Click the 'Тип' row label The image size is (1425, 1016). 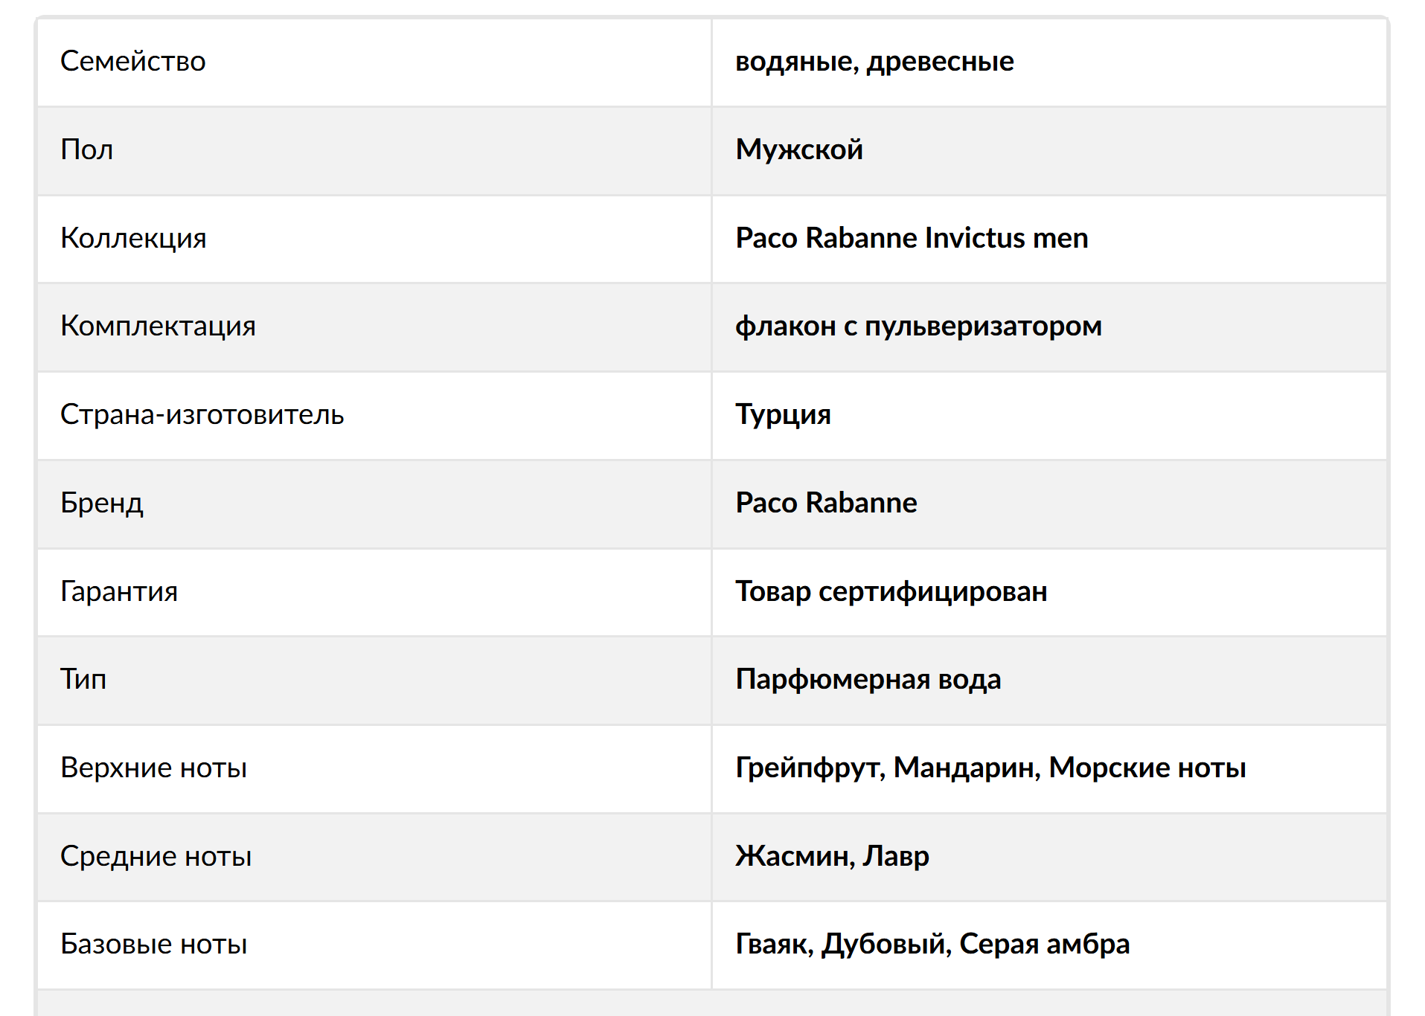[x=83, y=679]
